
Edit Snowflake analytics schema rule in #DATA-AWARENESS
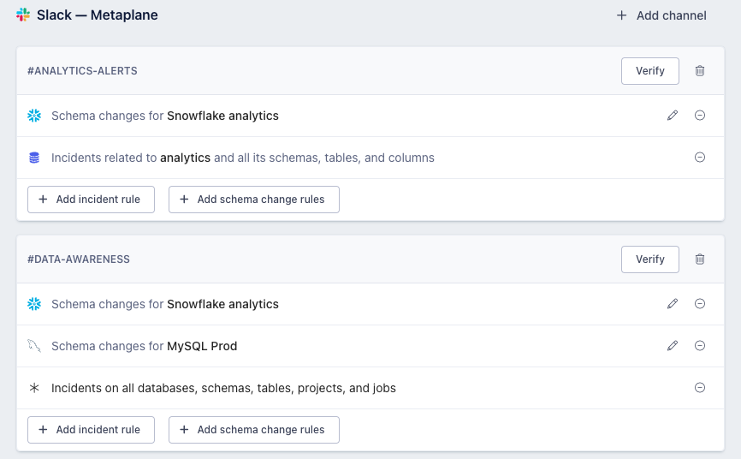coord(673,304)
